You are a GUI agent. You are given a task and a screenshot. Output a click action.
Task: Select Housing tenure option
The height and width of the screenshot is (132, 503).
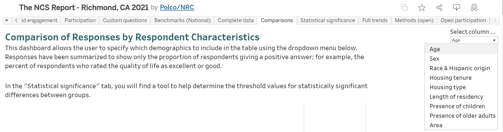point(451,78)
